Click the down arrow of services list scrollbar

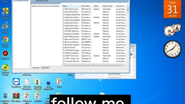coord(127,62)
